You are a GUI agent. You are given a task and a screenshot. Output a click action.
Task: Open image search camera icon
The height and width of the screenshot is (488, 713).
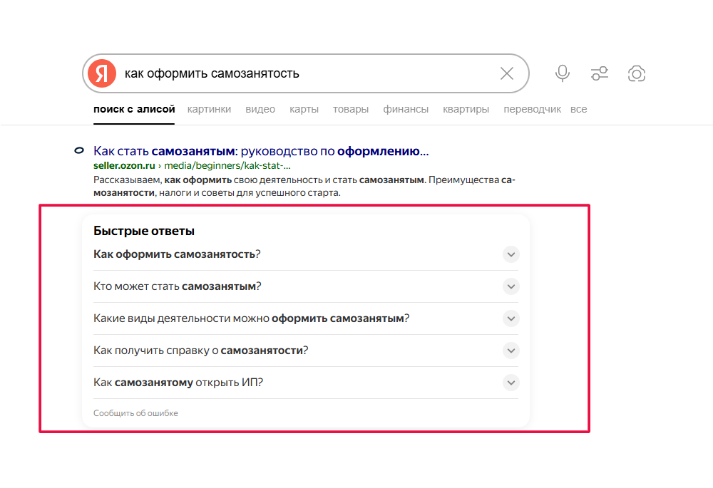click(x=636, y=73)
